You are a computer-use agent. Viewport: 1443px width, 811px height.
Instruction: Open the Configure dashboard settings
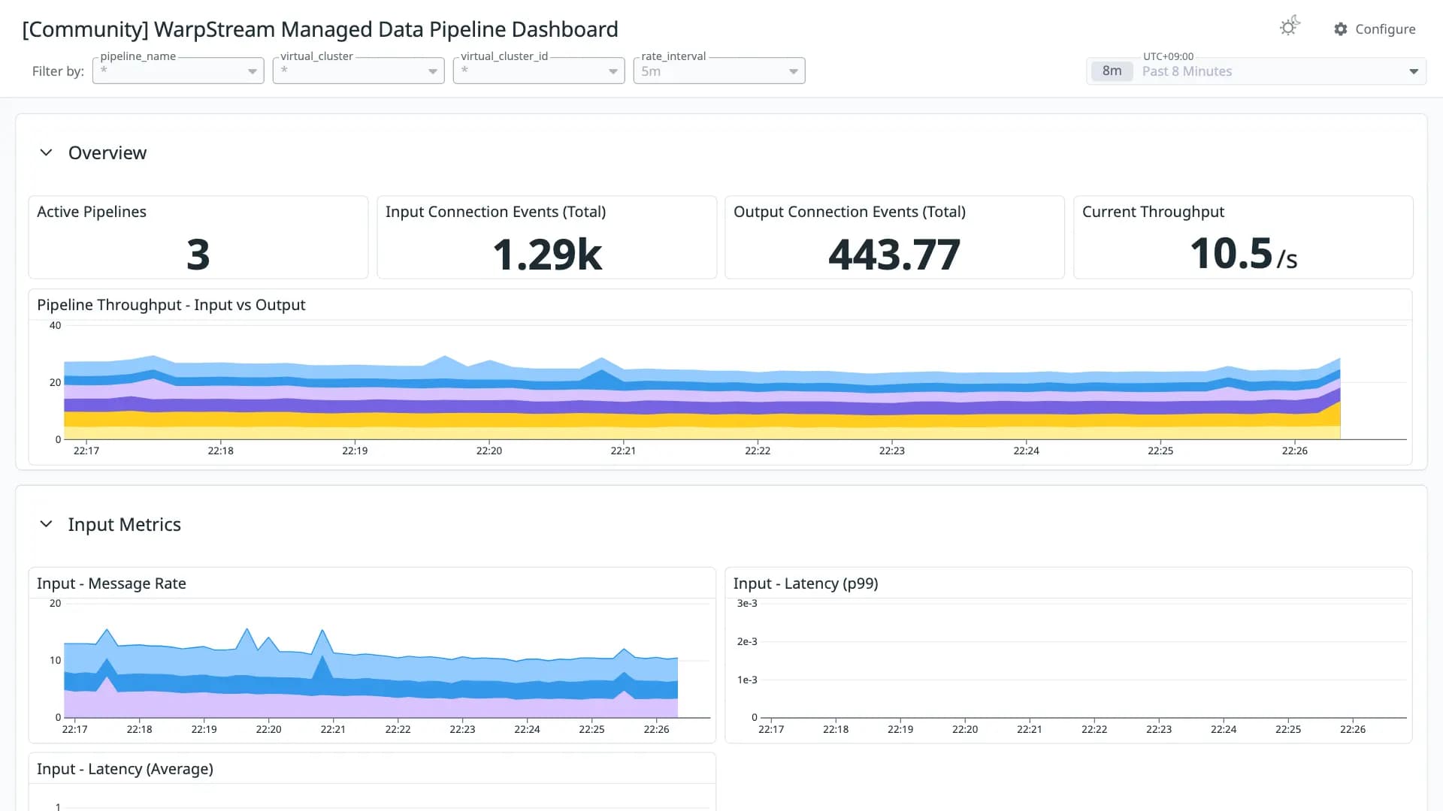point(1375,29)
